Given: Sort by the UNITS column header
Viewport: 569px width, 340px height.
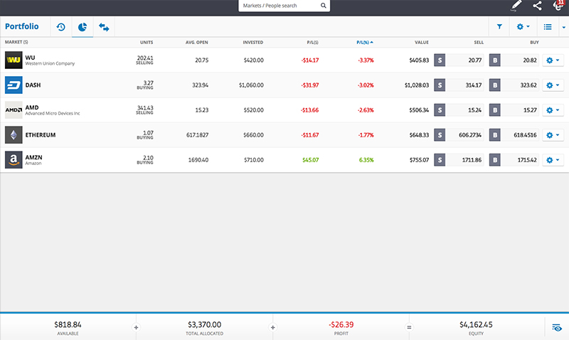Looking at the screenshot, I should [x=147, y=43].
